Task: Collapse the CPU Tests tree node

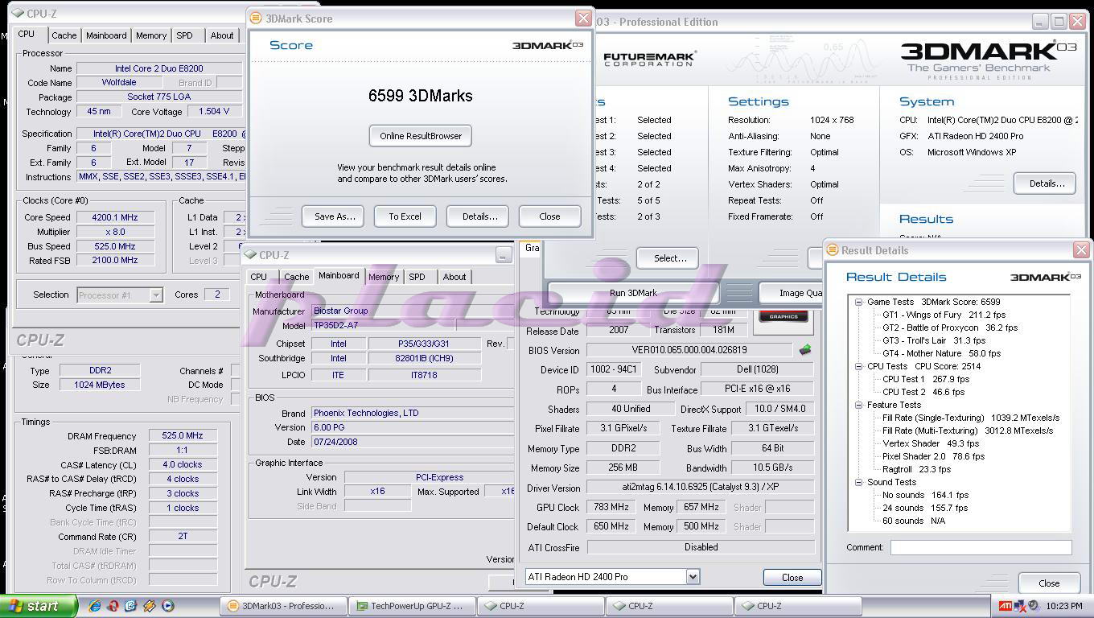Action: (859, 366)
